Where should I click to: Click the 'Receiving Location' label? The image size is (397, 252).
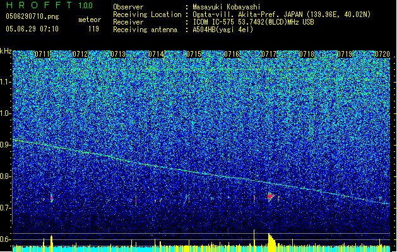point(147,14)
